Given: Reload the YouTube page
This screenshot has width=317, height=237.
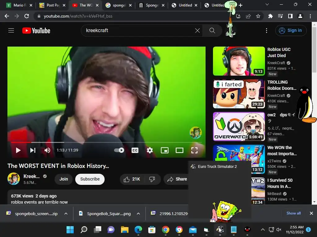Looking at the screenshot, I should (x=27, y=16).
